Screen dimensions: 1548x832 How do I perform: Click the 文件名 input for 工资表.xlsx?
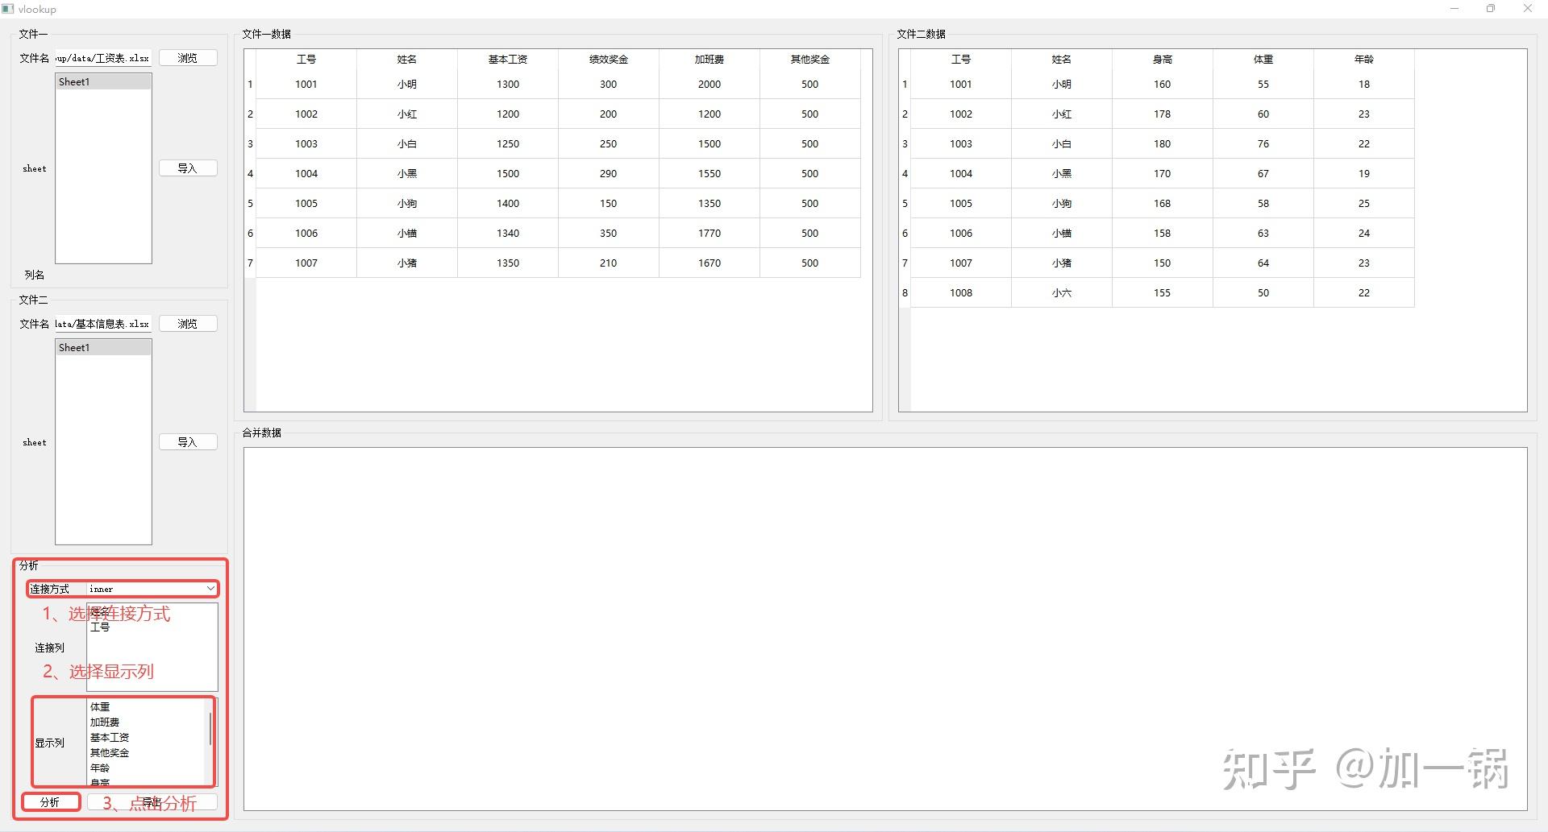coord(102,57)
